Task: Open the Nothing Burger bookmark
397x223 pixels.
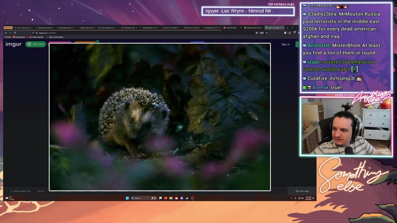Action: point(19,37)
